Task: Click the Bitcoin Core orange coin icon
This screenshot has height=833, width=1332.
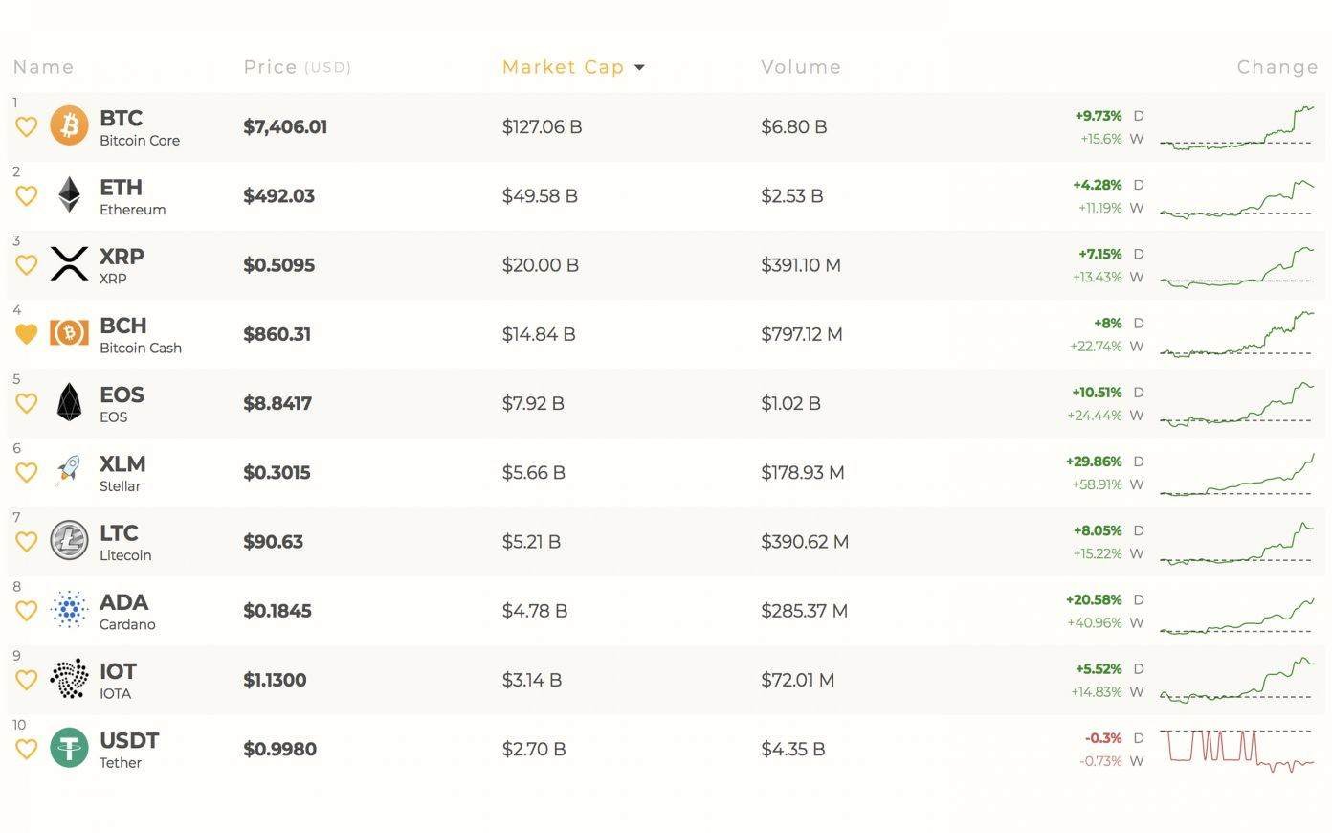Action: click(69, 126)
